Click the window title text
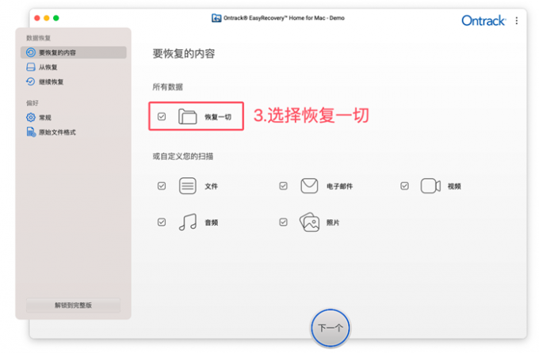Screen dimensions: 539x353 pyautogui.click(x=284, y=18)
